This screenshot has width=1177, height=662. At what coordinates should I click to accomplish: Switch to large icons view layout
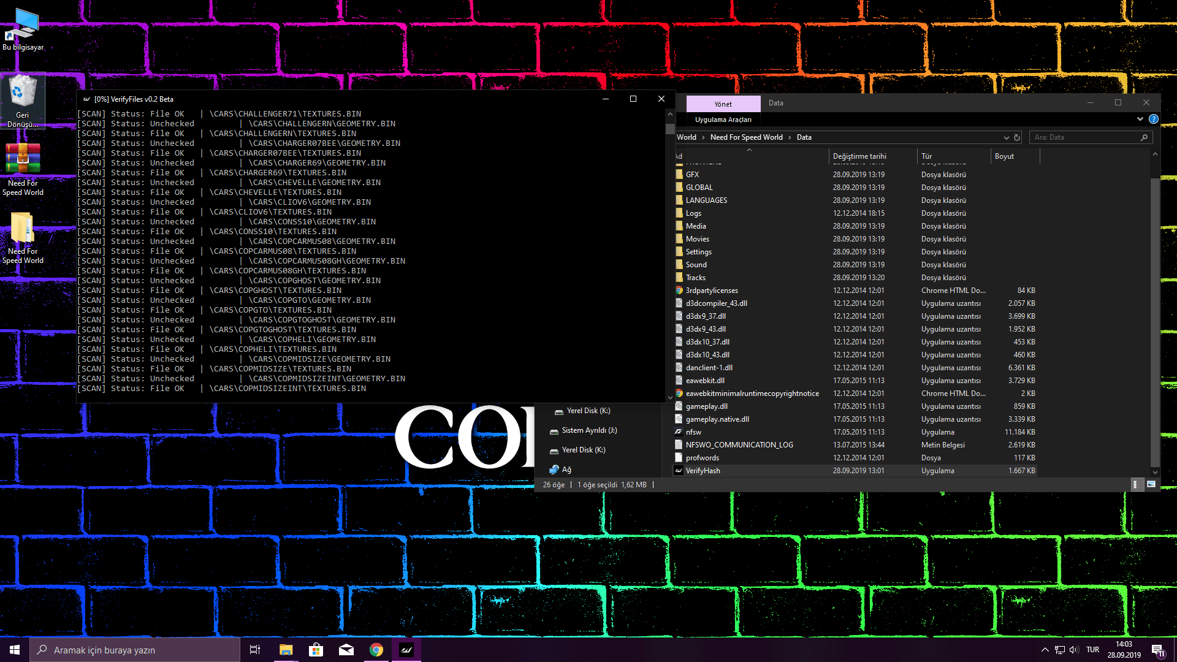pos(1151,485)
